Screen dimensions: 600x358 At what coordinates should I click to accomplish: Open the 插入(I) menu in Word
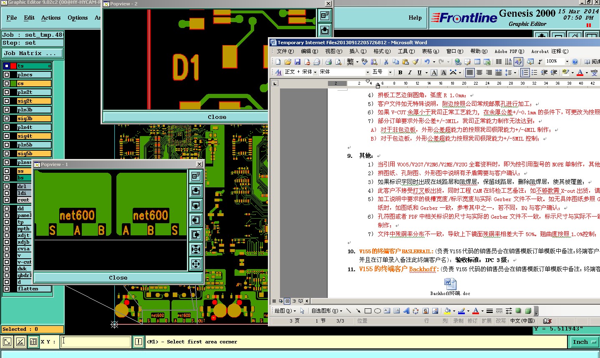(358, 51)
